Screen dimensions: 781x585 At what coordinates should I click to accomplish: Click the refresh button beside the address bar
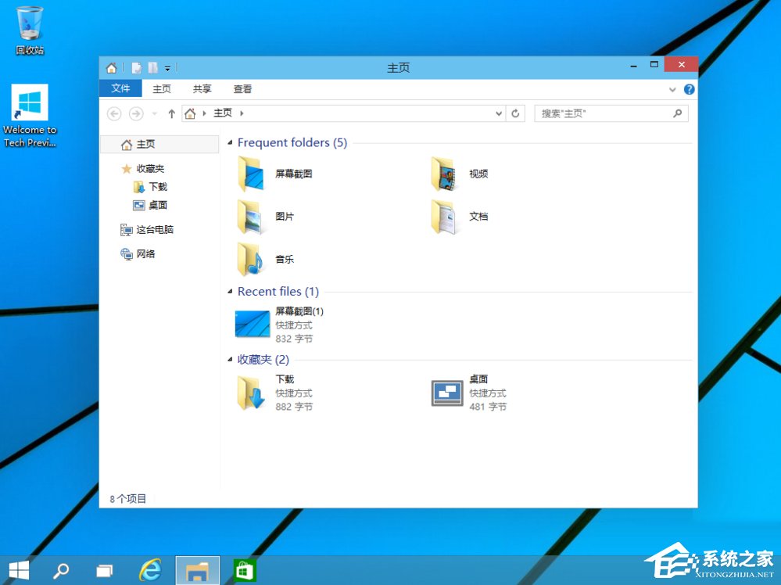point(516,113)
